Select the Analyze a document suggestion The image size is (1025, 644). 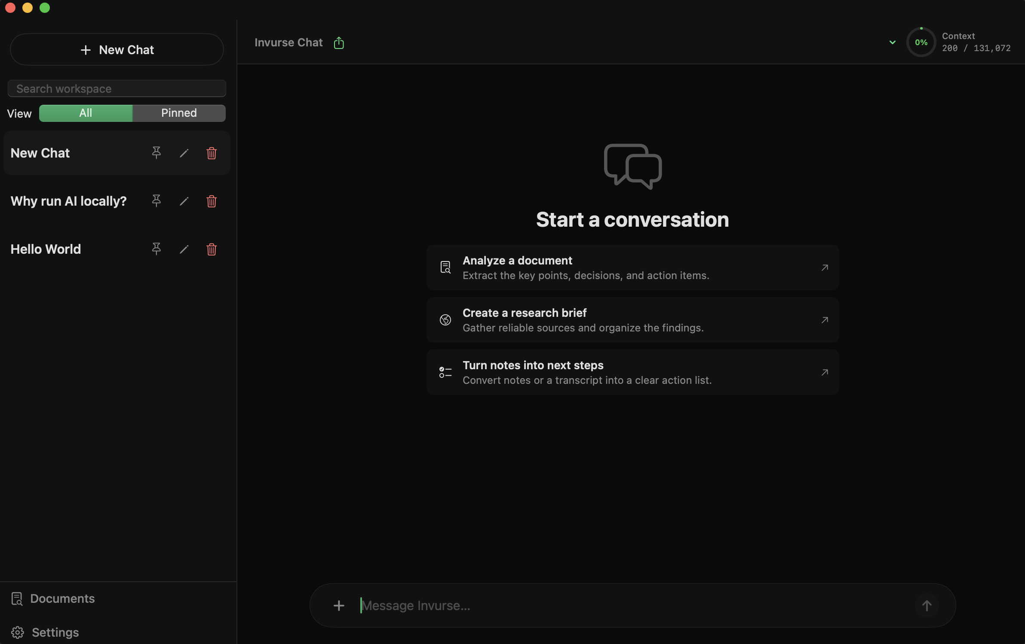pyautogui.click(x=632, y=267)
